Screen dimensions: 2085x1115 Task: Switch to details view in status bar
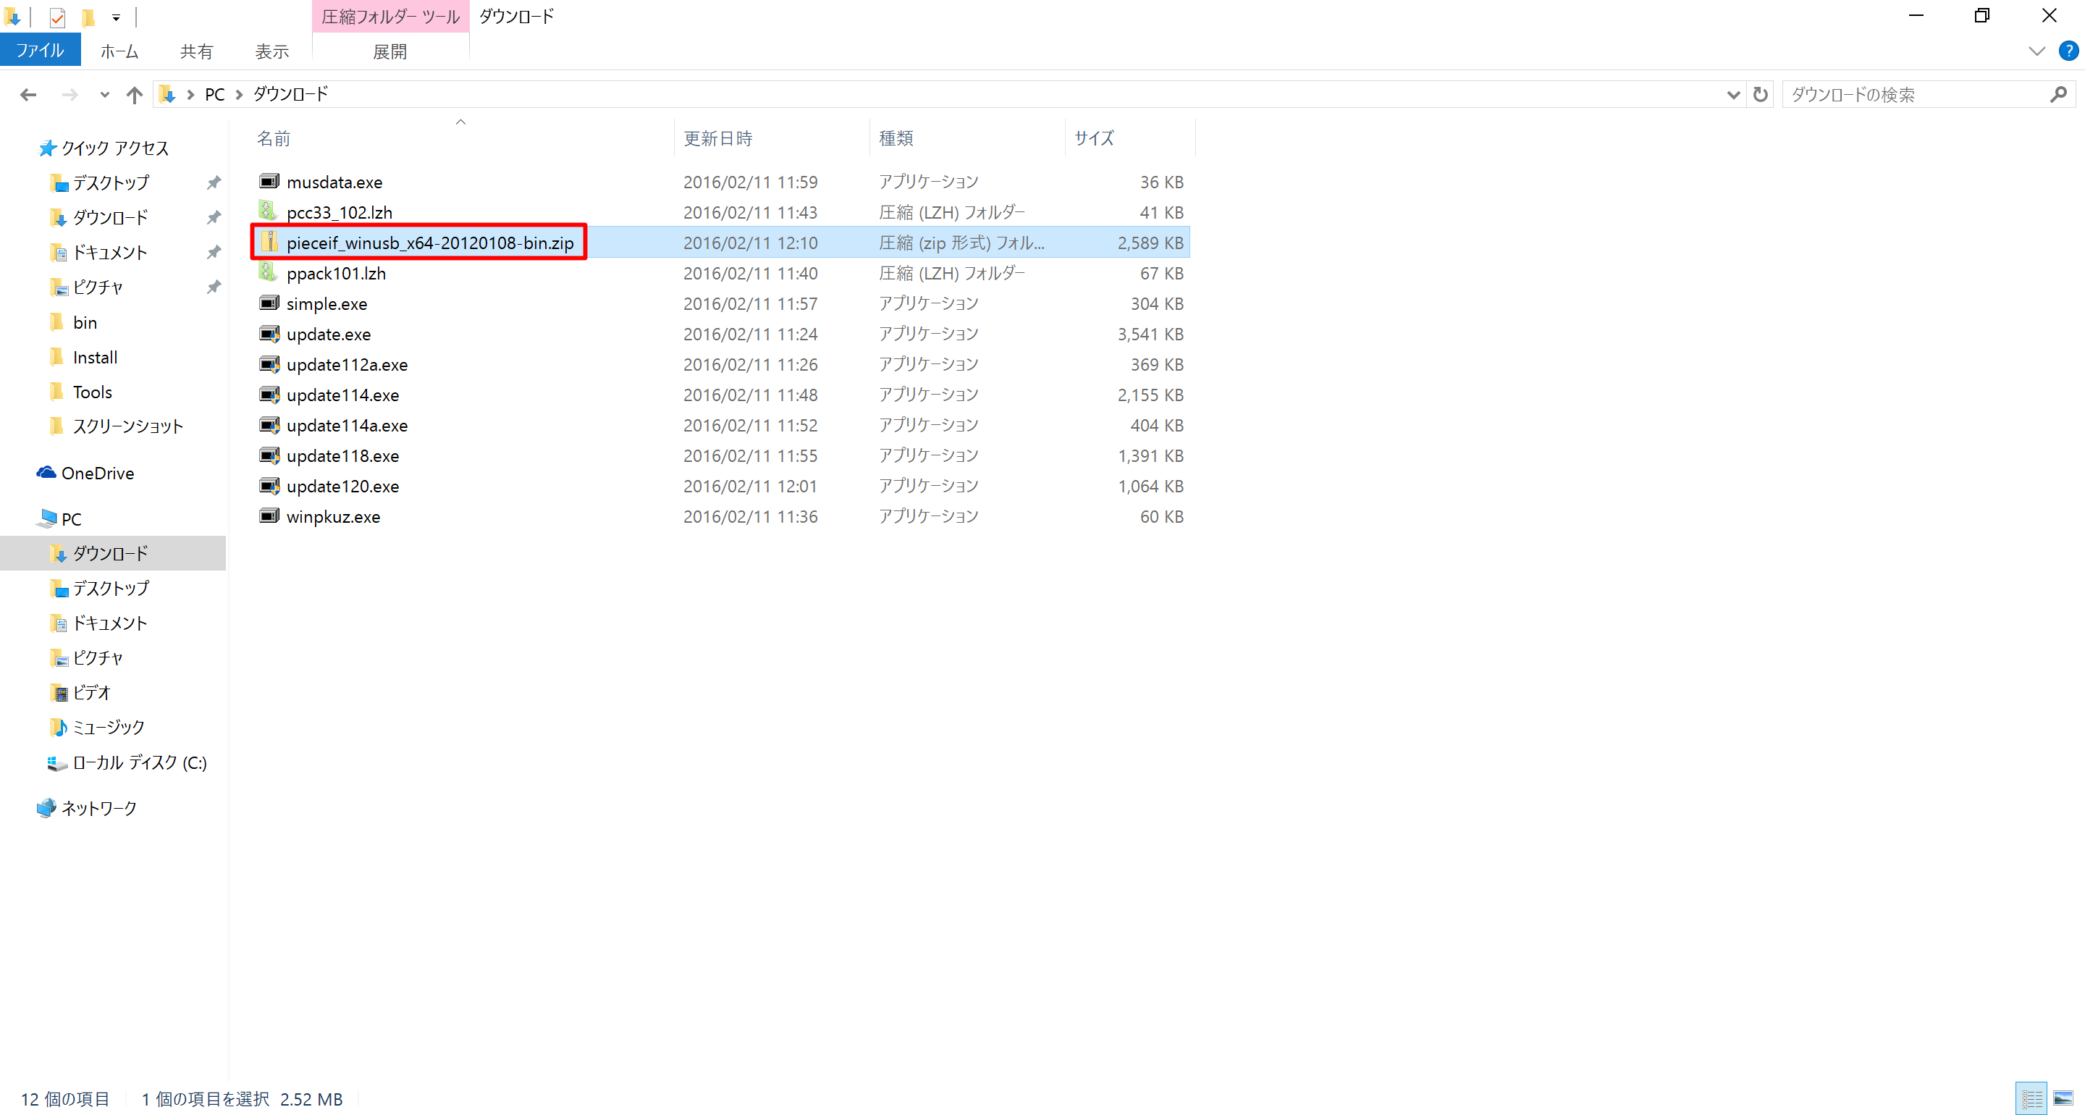click(2031, 1099)
